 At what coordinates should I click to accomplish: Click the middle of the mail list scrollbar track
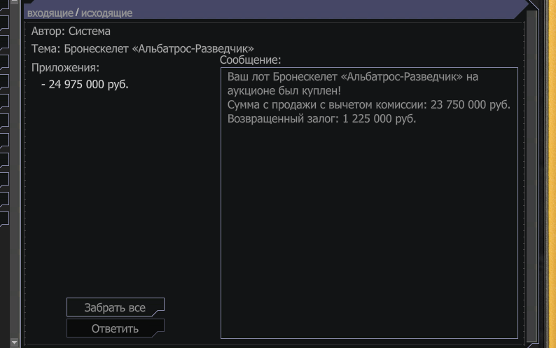(15, 172)
